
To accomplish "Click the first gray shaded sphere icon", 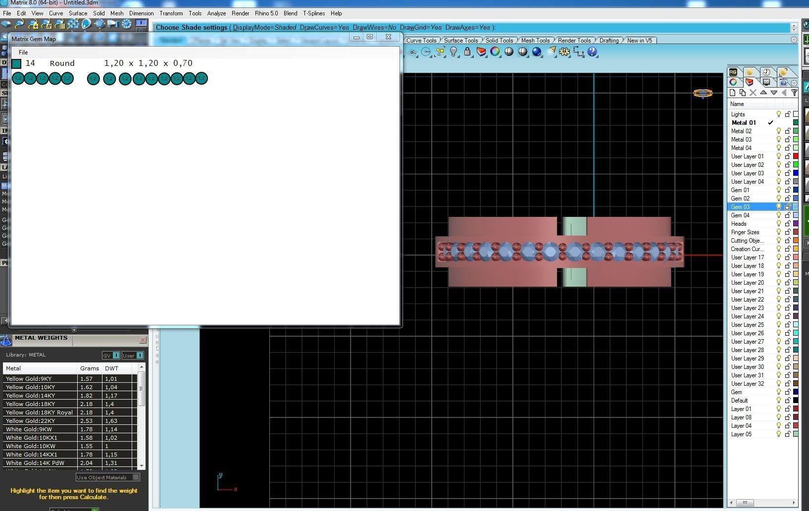I will [x=509, y=51].
